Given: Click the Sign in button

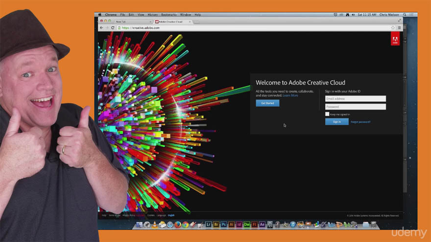Looking at the screenshot, I should click(x=337, y=122).
